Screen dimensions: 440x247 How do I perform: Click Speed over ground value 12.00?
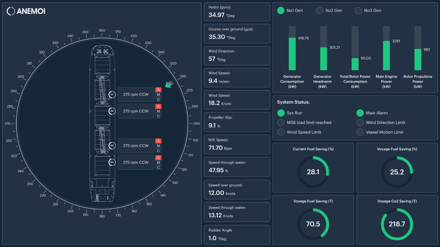point(216,193)
